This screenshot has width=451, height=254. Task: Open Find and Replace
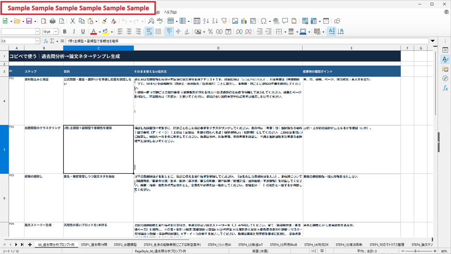(151, 21)
